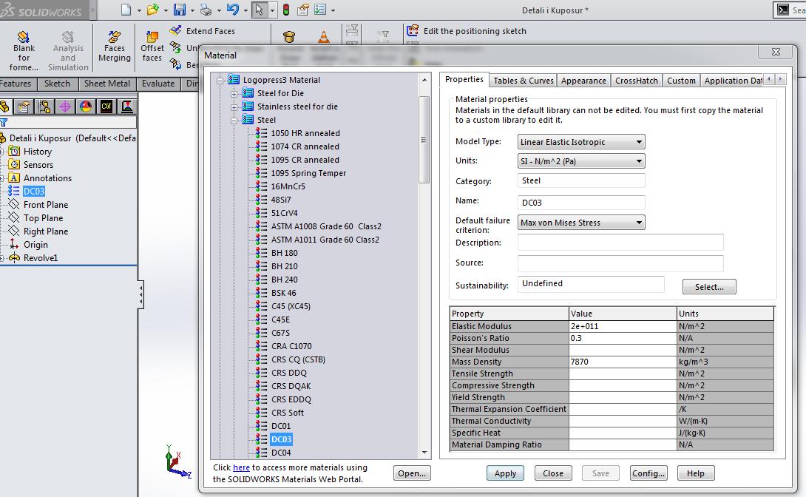Select material DC04 in the list

point(281,453)
